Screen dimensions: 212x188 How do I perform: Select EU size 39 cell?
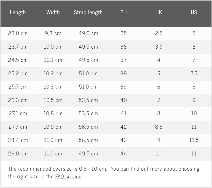pos(123,87)
